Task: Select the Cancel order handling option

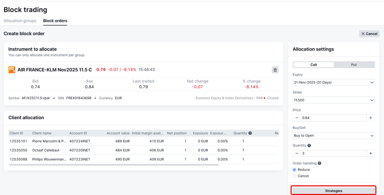Action: pyautogui.click(x=295, y=176)
